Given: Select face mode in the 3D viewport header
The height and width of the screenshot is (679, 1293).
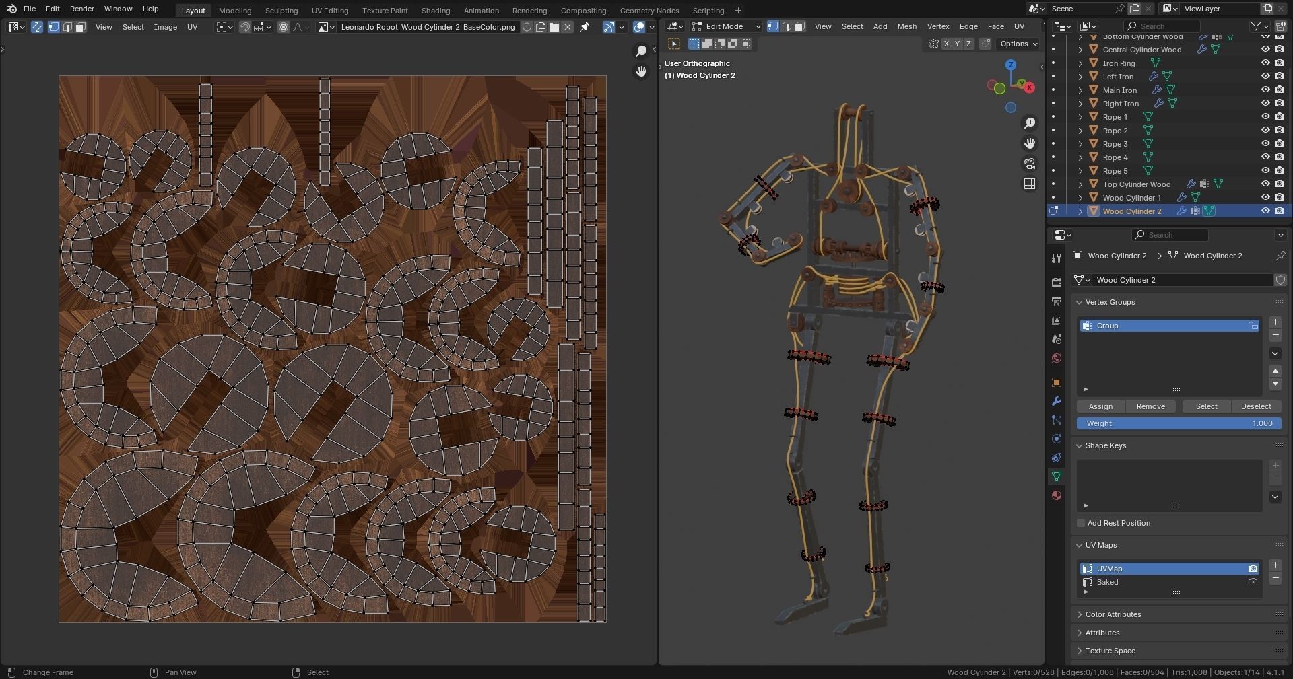Looking at the screenshot, I should click(x=799, y=26).
